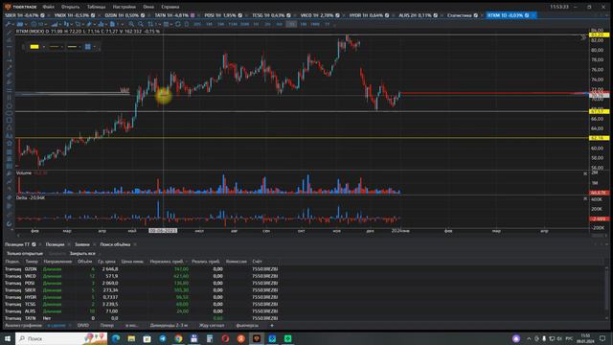The width and height of the screenshot is (613, 345).
Task: Switch to the Заявки panel tab
Action: click(82, 244)
